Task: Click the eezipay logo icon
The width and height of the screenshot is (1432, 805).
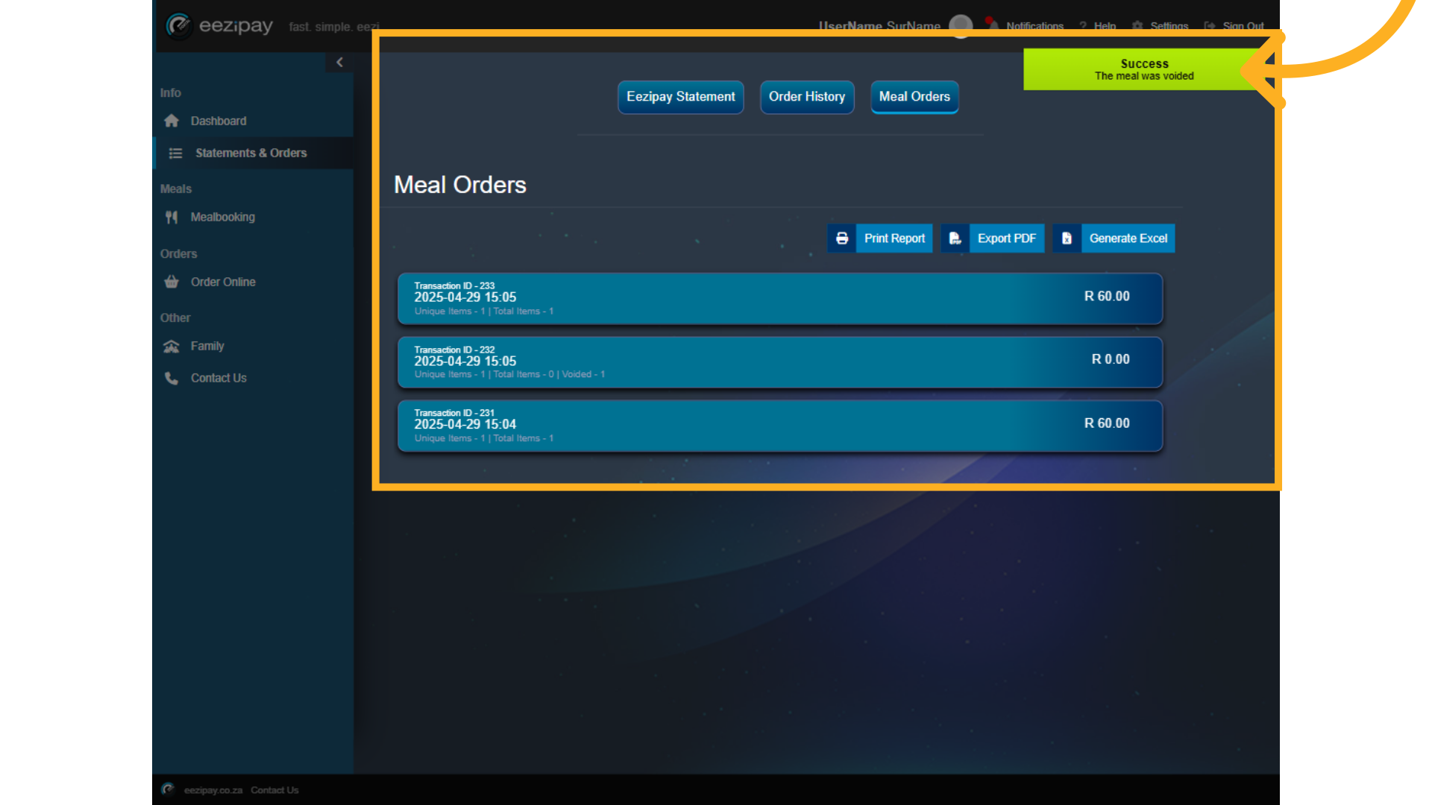Action: (x=179, y=26)
